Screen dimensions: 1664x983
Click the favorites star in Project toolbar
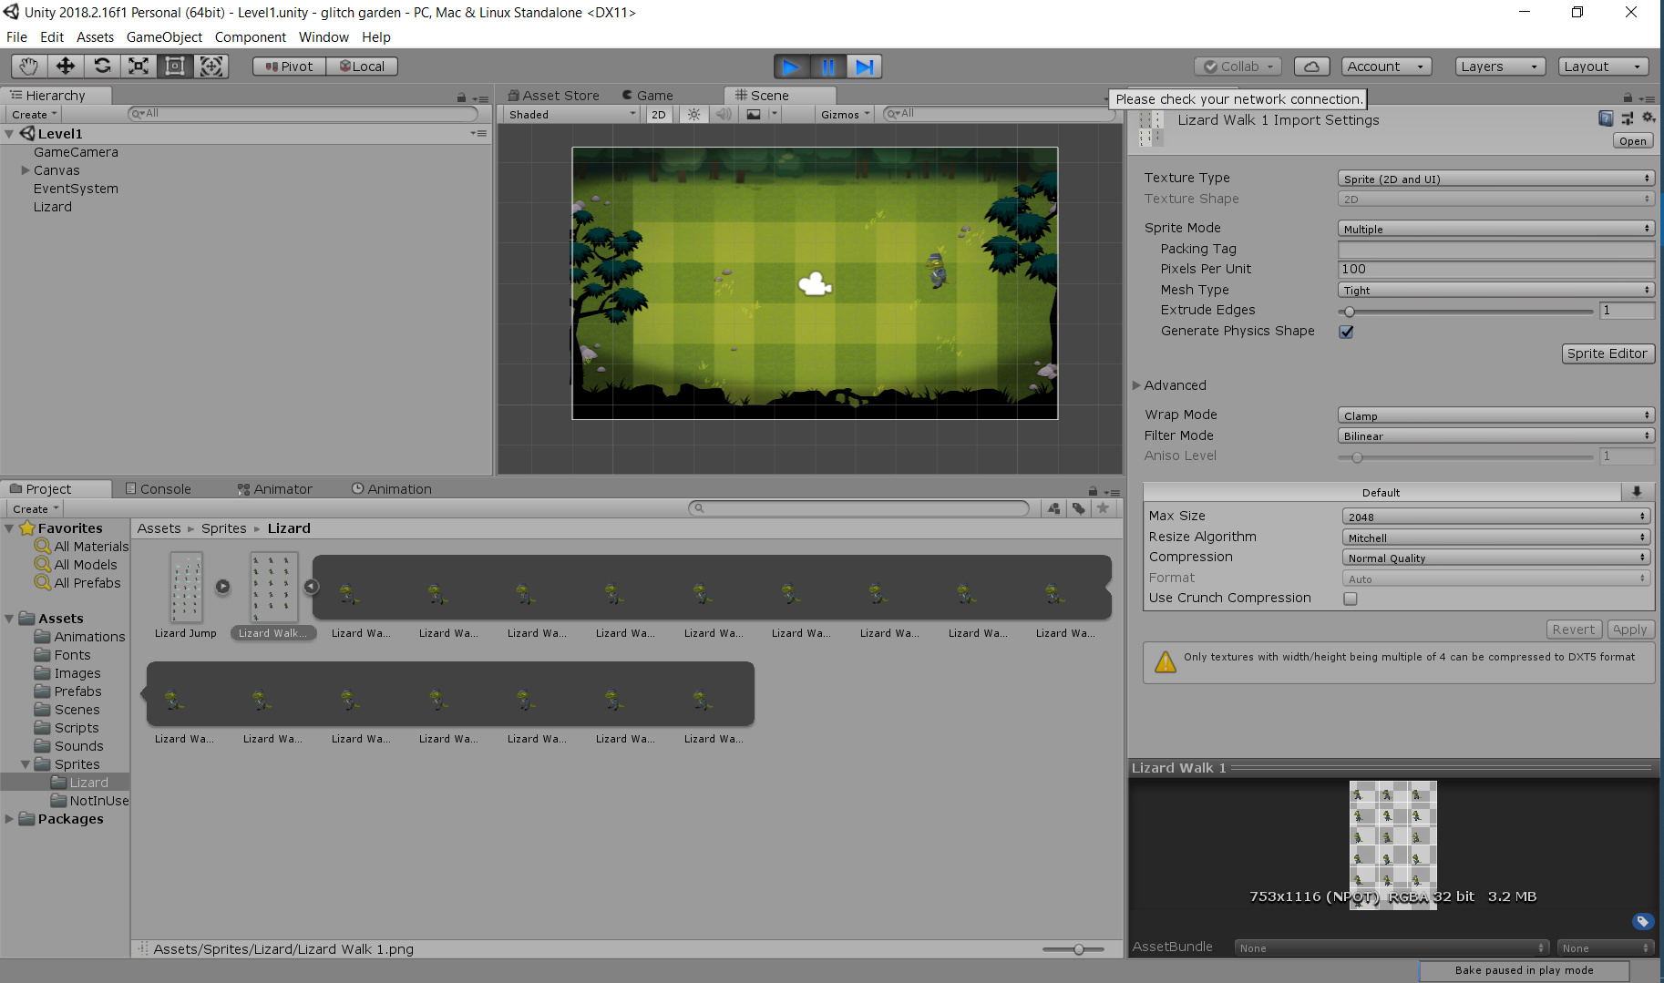(1103, 508)
